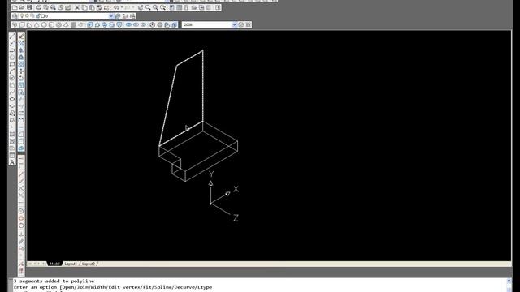Select the Erase modify tool

[x=21, y=36]
